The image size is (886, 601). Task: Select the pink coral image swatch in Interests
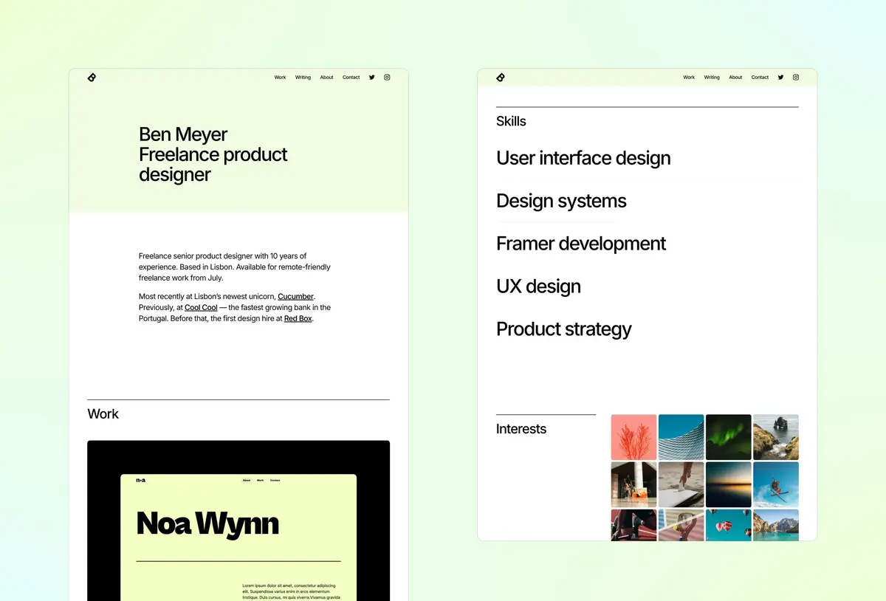pos(633,436)
